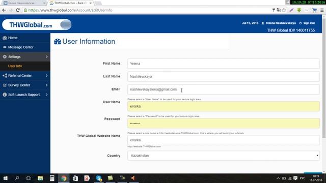Click the taskbar clock 10:19
The image size is (326, 183).
pyautogui.click(x=316, y=178)
